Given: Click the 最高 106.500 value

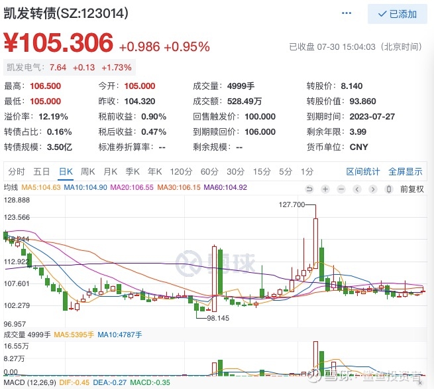Looking at the screenshot, I should click(x=46, y=86).
